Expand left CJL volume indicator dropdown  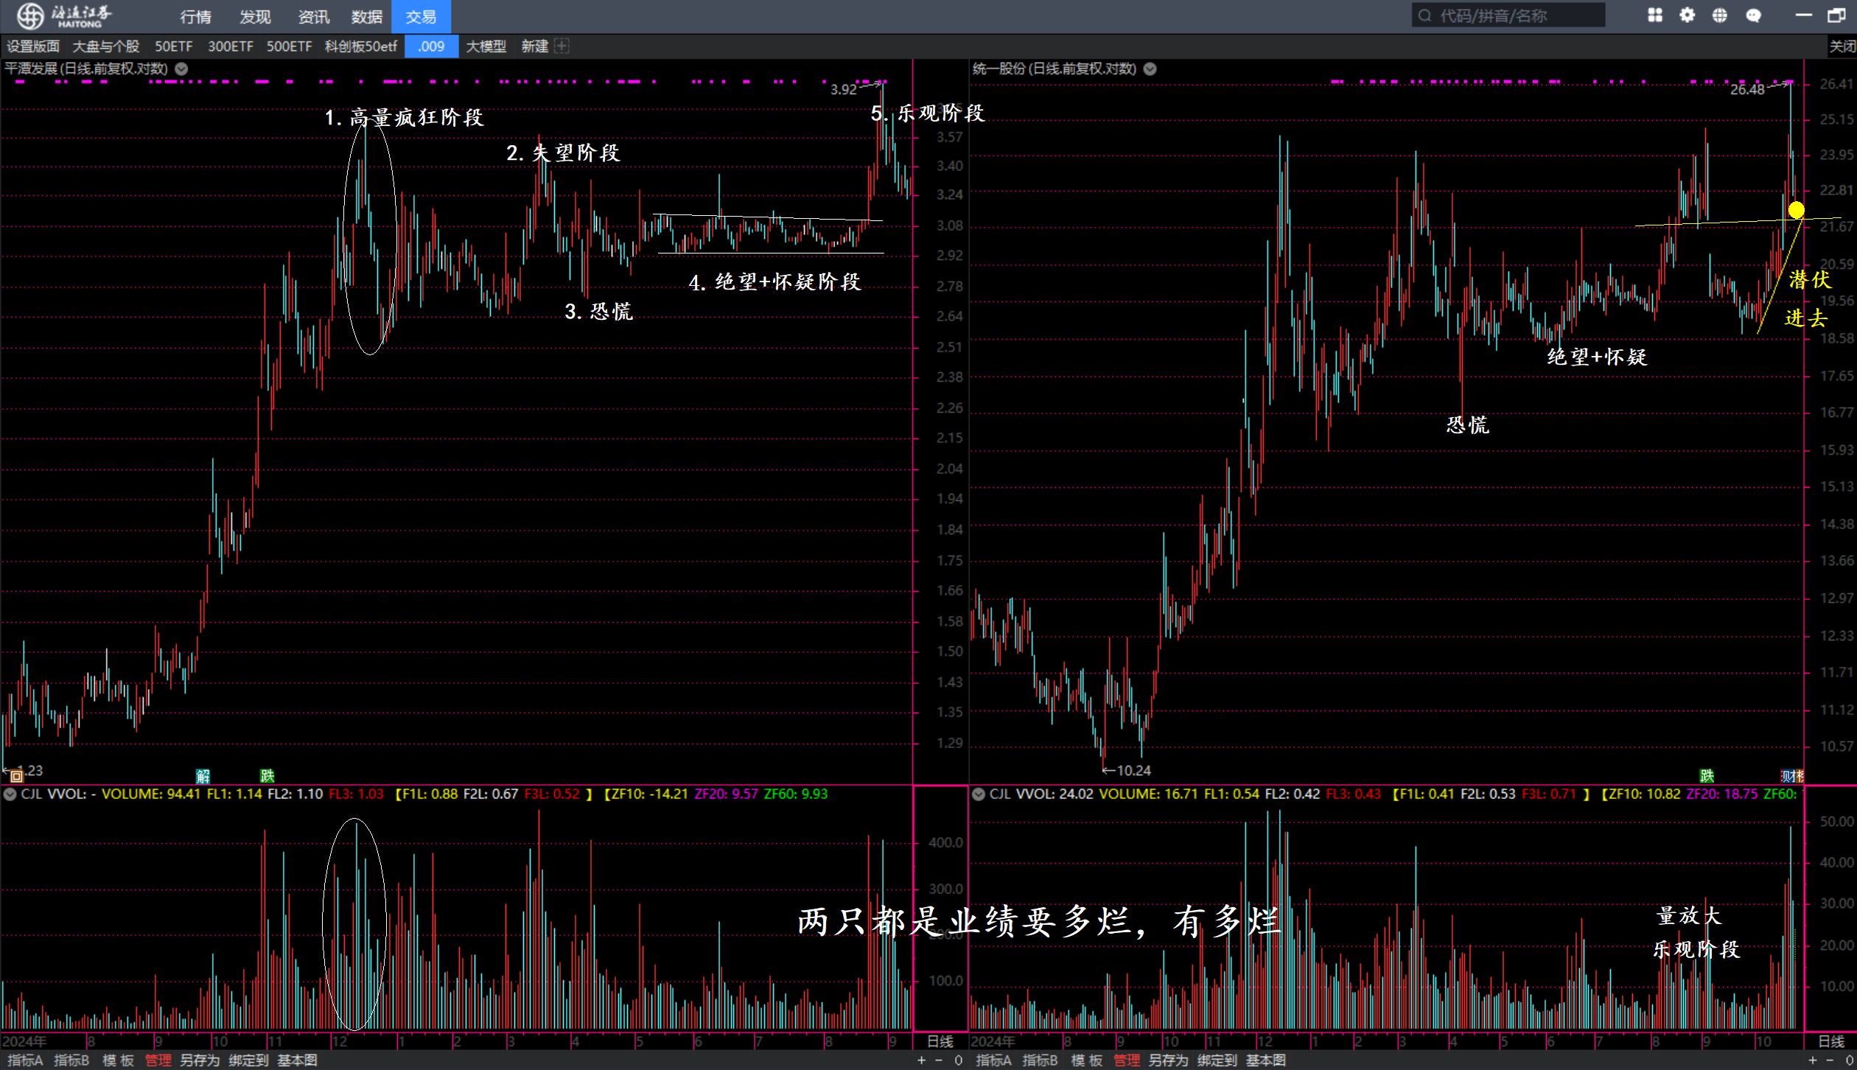pos(10,794)
